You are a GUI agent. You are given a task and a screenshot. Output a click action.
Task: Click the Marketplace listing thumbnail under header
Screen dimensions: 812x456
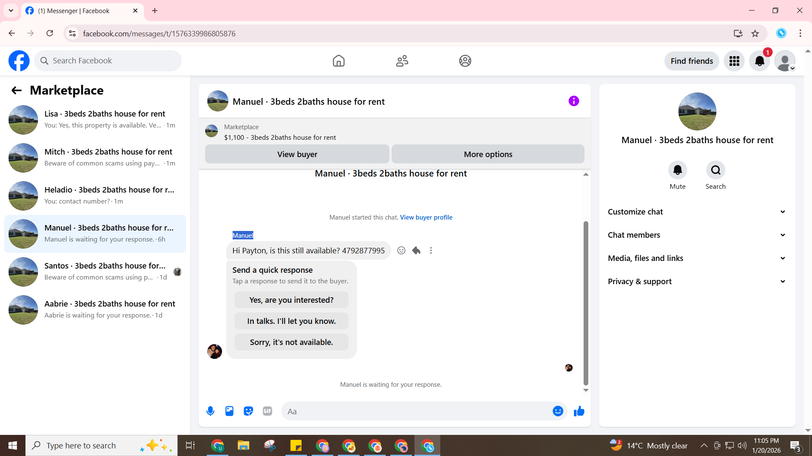tap(211, 131)
